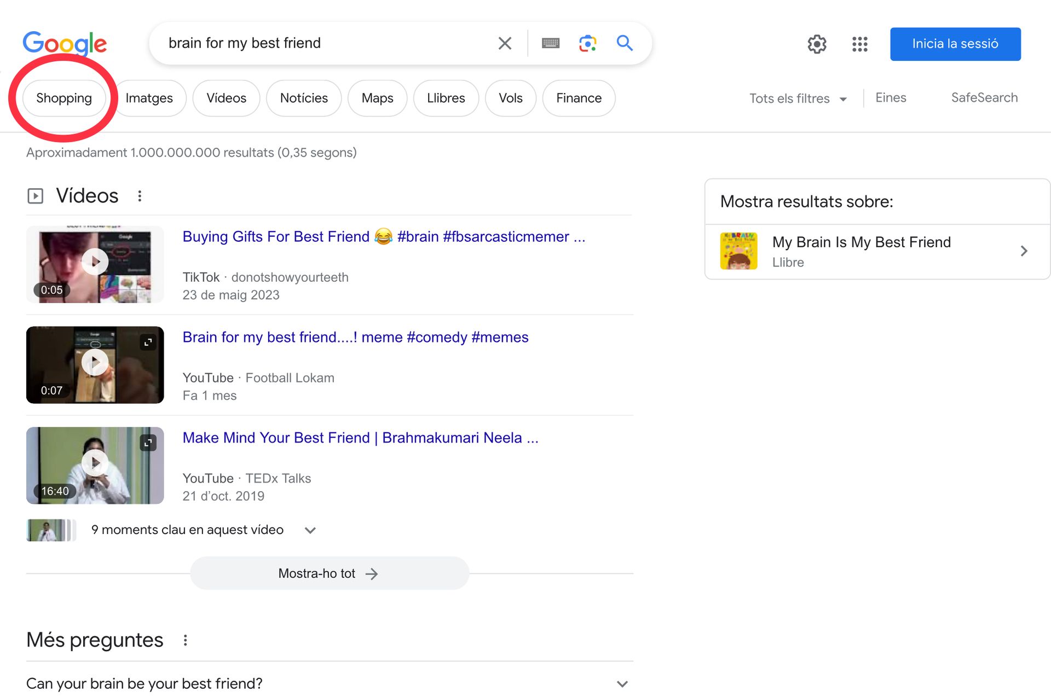Click the blue magnifier search icon
Viewport: 1051px width, 697px height.
coord(625,43)
